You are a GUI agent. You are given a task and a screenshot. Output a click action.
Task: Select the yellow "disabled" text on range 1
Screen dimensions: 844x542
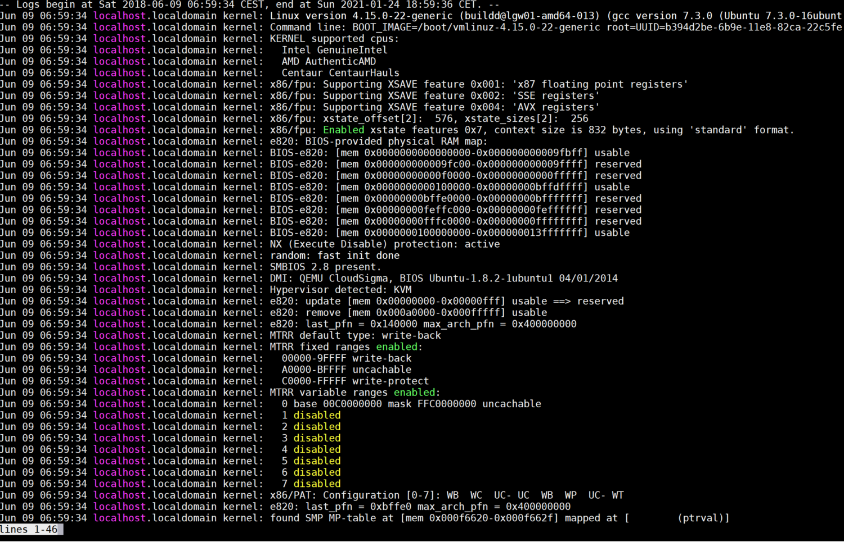317,415
